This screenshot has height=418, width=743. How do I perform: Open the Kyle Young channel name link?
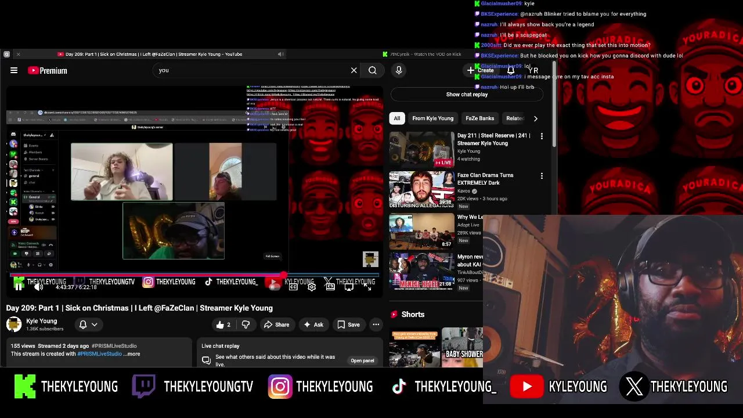coord(42,321)
